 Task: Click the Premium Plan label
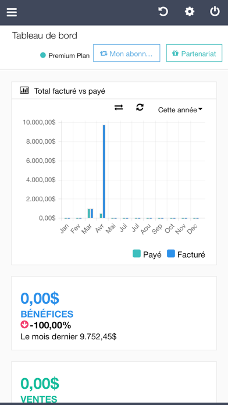click(69, 55)
